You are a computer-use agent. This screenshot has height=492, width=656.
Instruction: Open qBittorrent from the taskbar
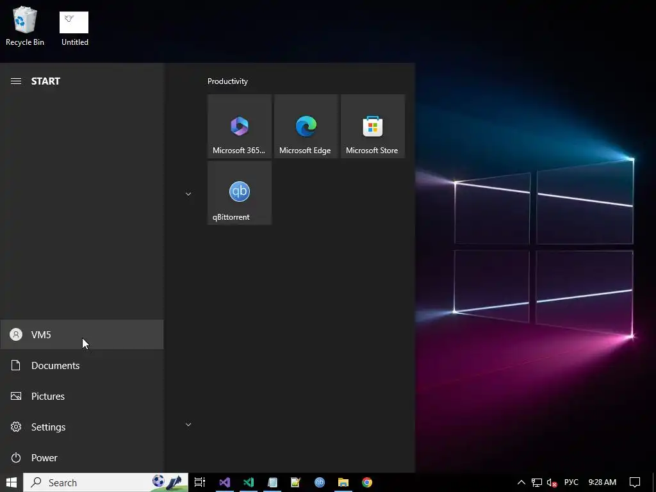[320, 482]
